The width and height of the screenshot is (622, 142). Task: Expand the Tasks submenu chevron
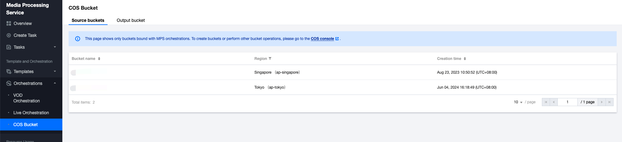click(x=55, y=47)
